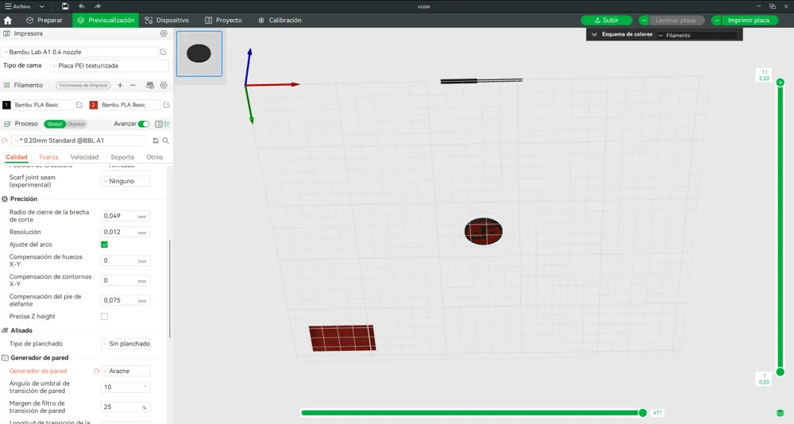
Task: Switch to the Previsualización tab
Action: 106,21
